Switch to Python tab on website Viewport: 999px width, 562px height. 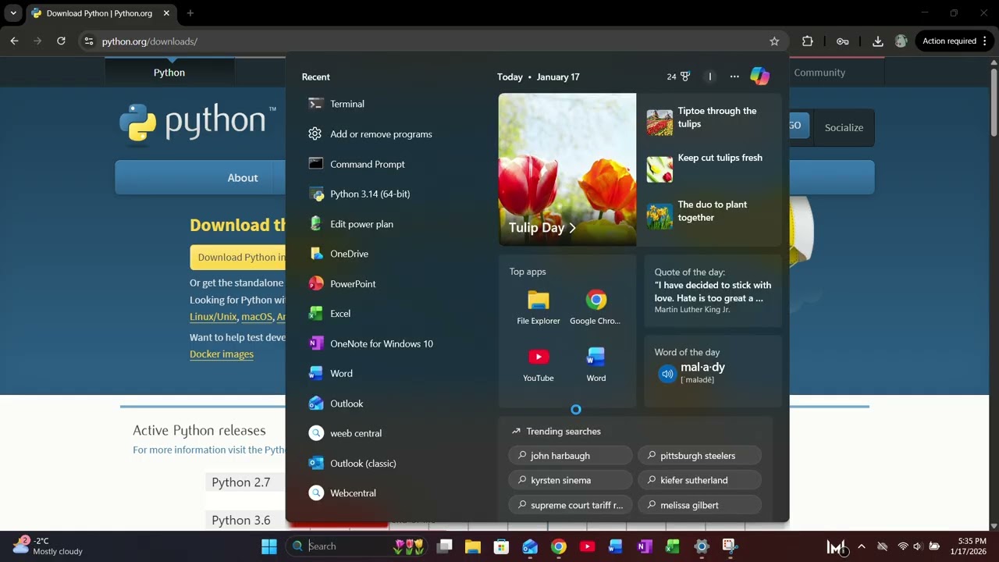(169, 73)
